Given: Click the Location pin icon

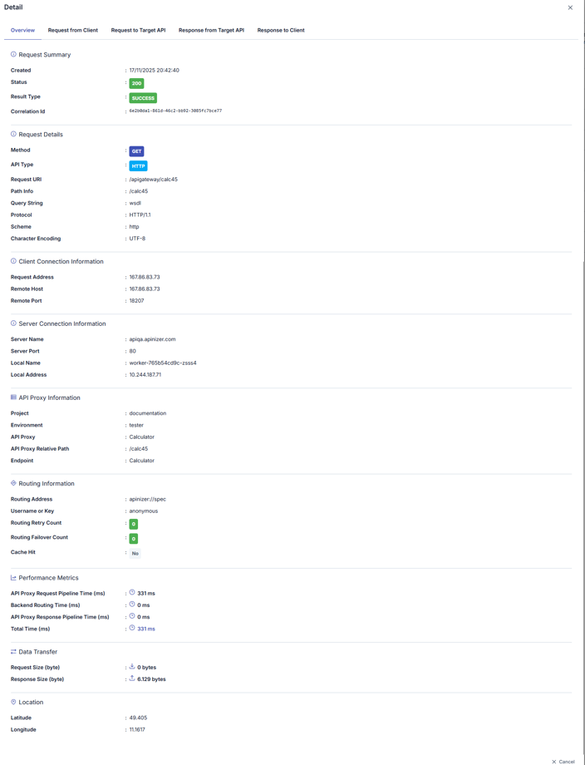Looking at the screenshot, I should [13, 702].
